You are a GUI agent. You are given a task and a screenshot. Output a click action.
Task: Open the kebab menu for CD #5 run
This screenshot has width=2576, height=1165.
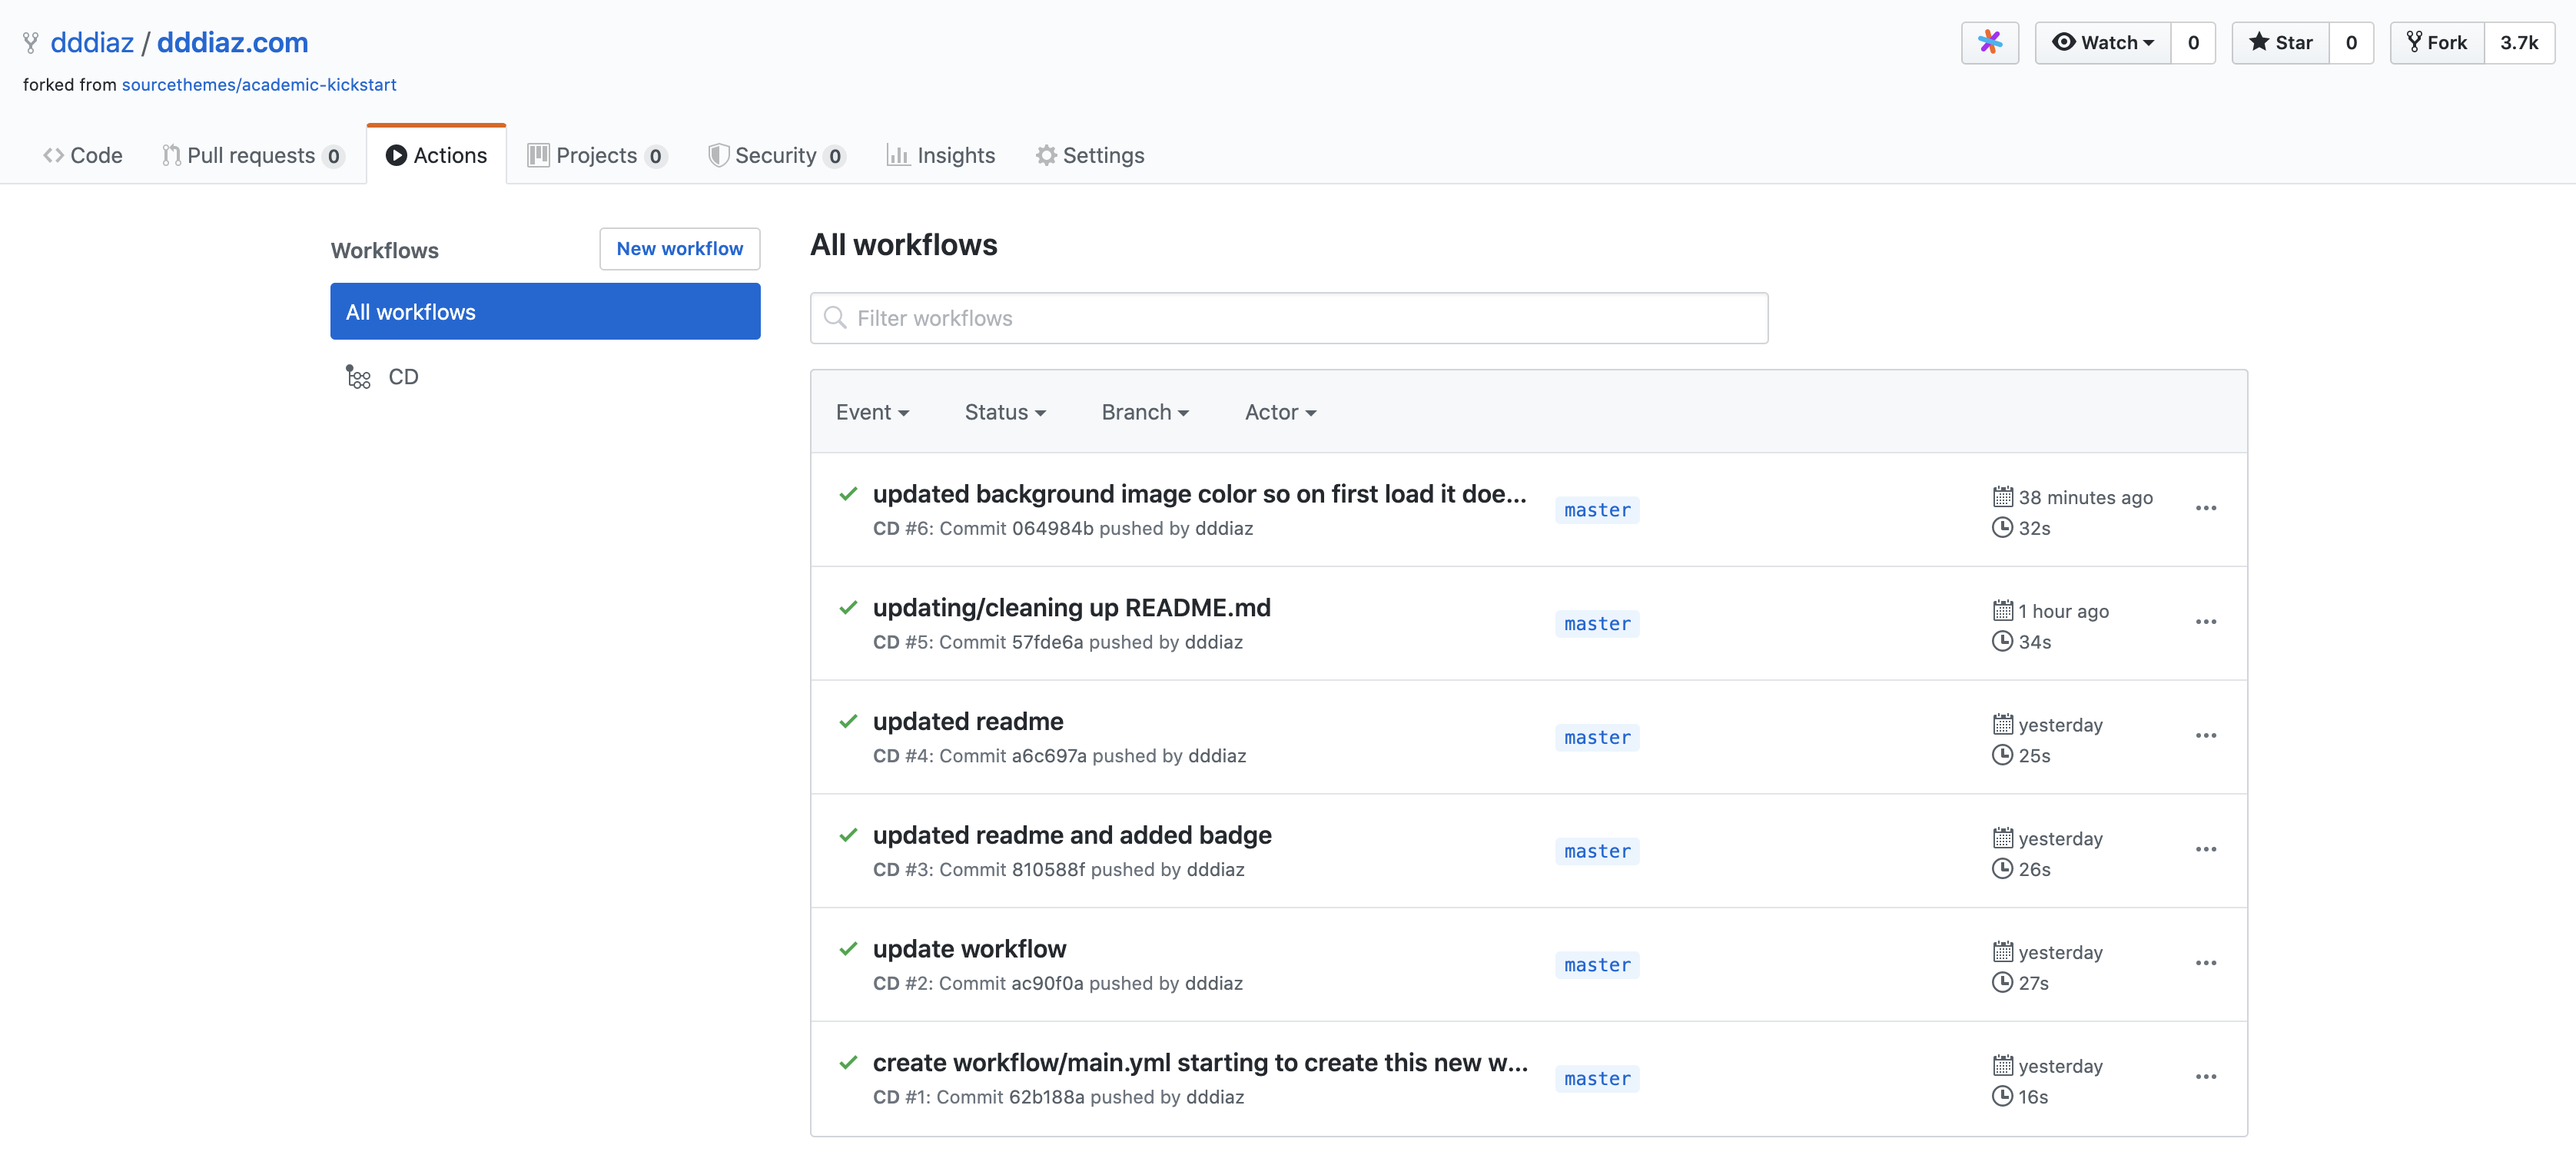pos(2206,622)
